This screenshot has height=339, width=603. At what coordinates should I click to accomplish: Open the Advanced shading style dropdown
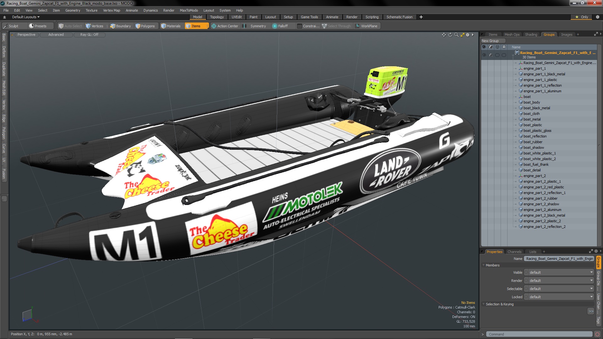(56, 35)
